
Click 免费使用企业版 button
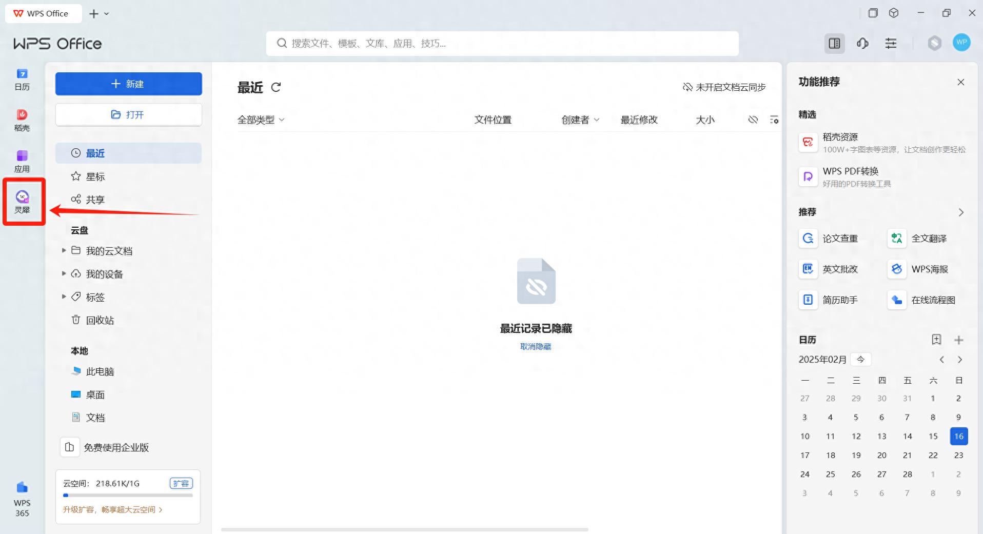click(105, 447)
